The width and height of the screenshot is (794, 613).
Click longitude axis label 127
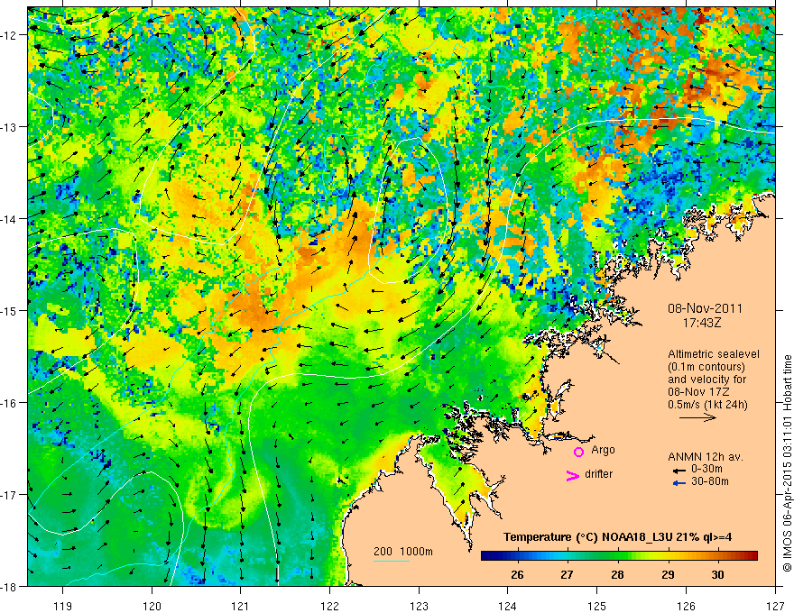775,606
